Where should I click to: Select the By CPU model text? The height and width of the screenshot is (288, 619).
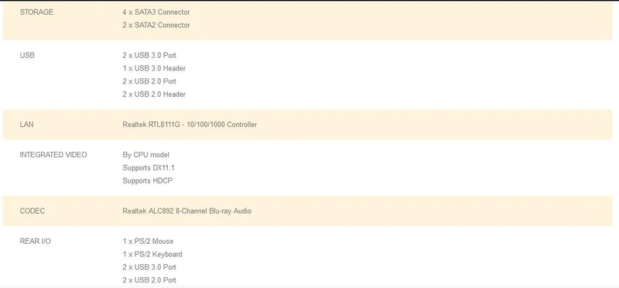[x=145, y=155]
